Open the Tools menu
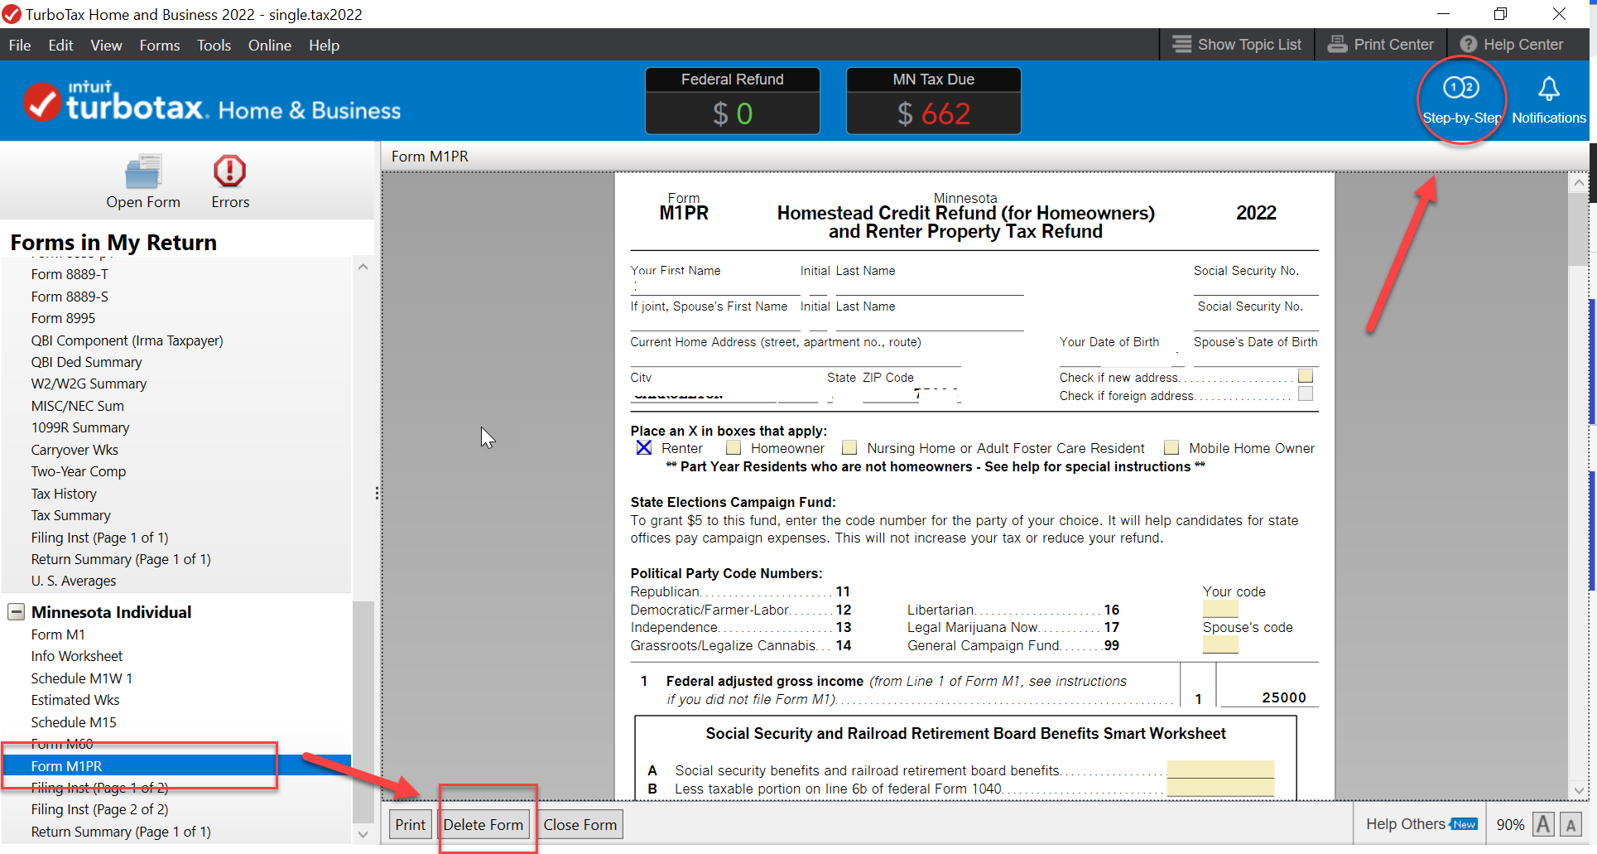This screenshot has height=854, width=1597. click(214, 46)
